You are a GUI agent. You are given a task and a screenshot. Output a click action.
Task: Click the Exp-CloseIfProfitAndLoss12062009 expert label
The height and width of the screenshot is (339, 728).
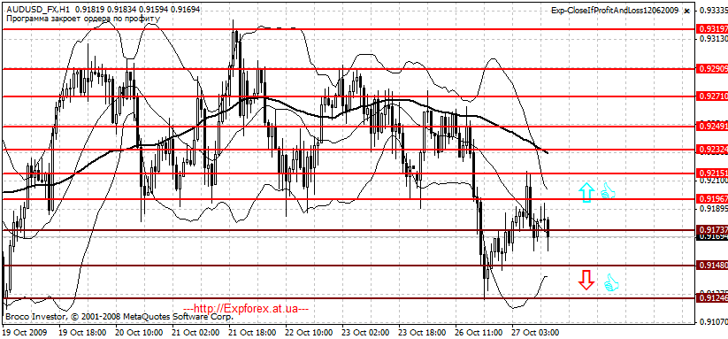615,11
